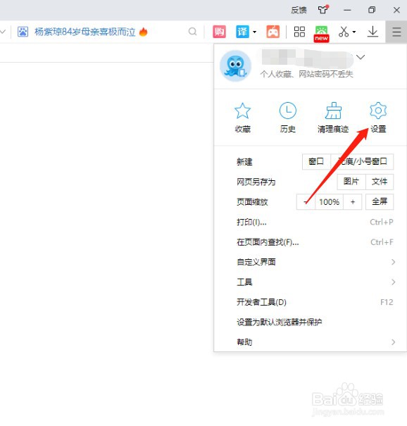Open Settings (设置) gear icon
Screen dimensions: 407x426
click(x=378, y=111)
